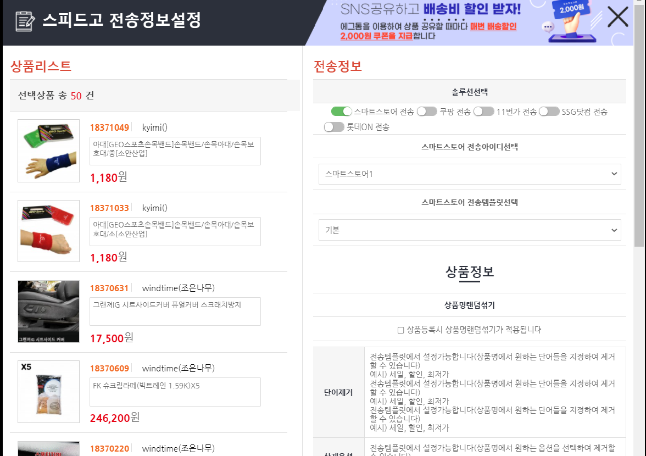
Task: Open green wristband thumbnail of 18371049
Action: (x=48, y=151)
